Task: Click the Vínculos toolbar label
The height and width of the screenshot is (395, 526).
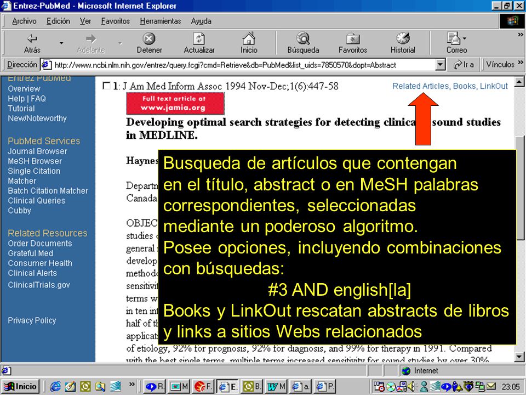Action: tap(500, 65)
